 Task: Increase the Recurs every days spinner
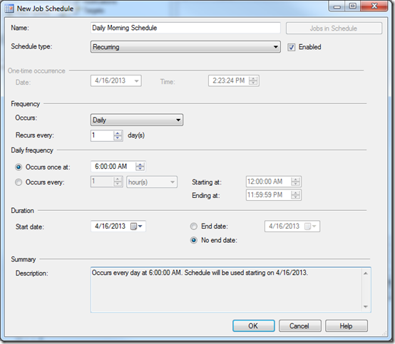118,133
